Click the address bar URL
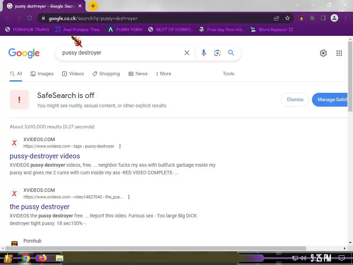The width and height of the screenshot is (353, 265). [93, 18]
